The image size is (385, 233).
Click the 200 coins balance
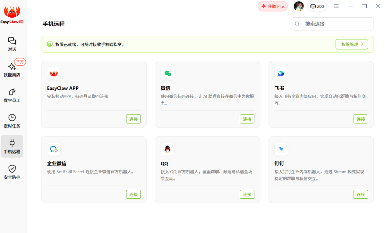pyautogui.click(x=317, y=6)
